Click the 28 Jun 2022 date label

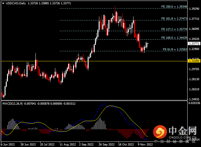coord(28,145)
